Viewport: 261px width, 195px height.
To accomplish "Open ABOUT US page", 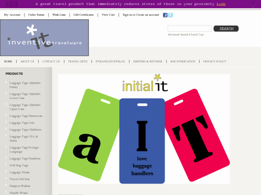I will pos(27,62).
